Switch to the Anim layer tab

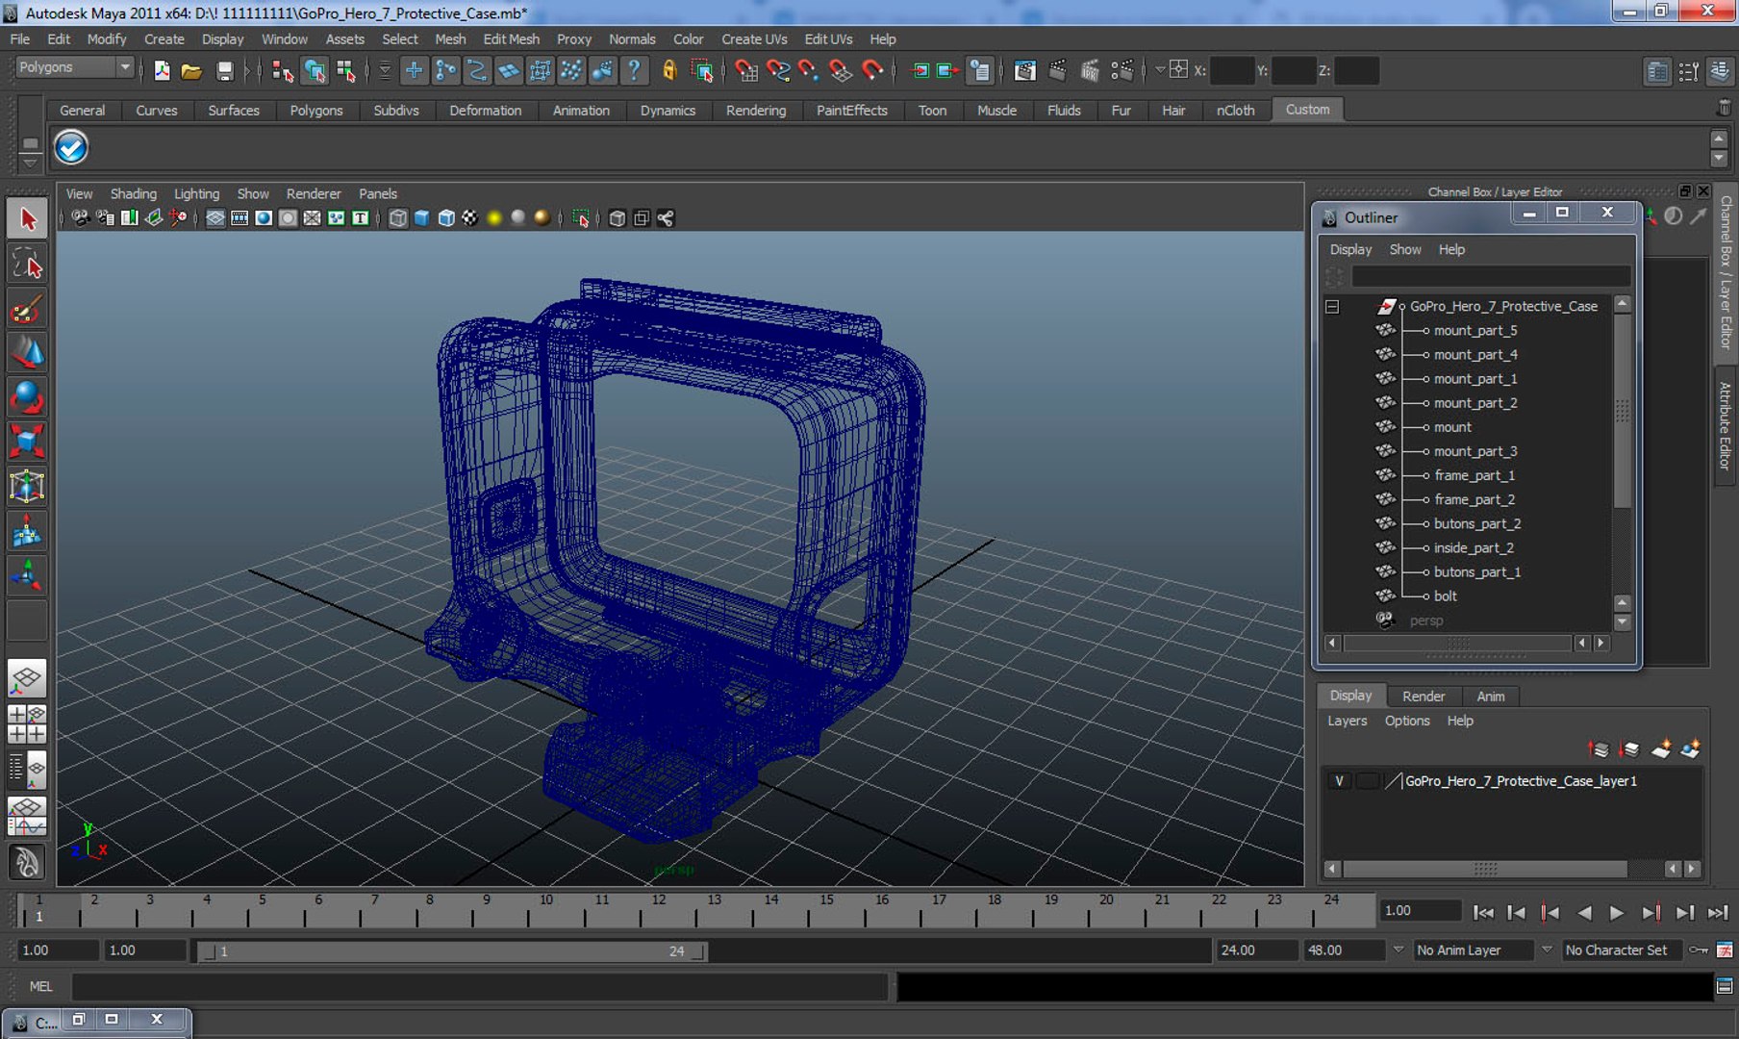[x=1490, y=697]
